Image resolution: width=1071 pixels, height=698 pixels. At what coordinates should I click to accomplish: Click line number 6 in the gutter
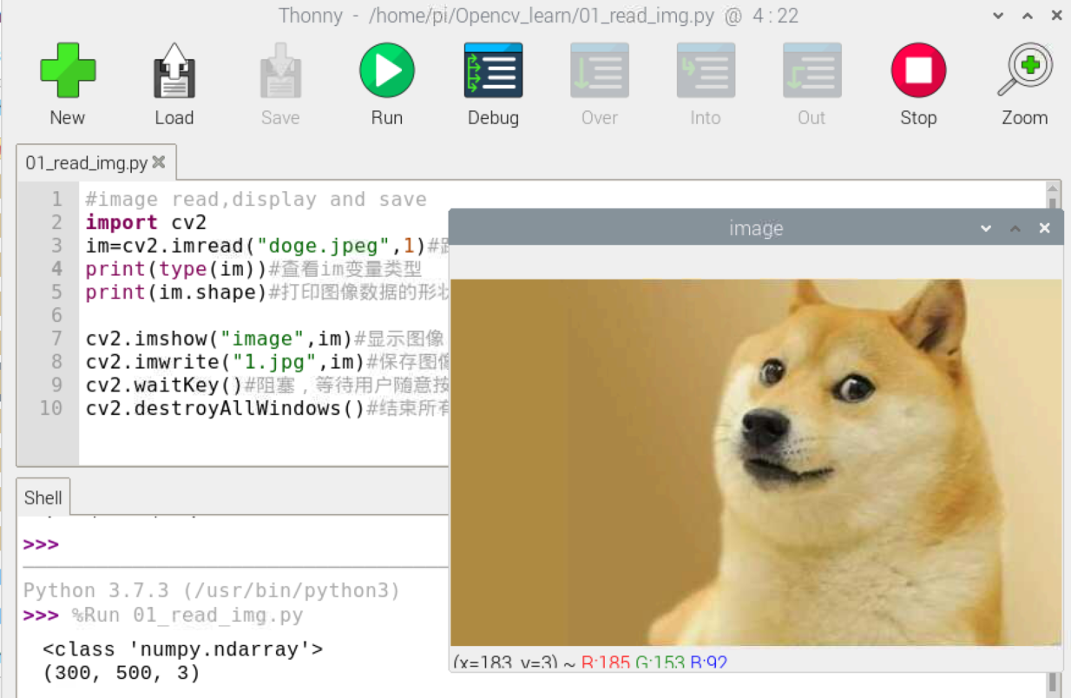57,314
